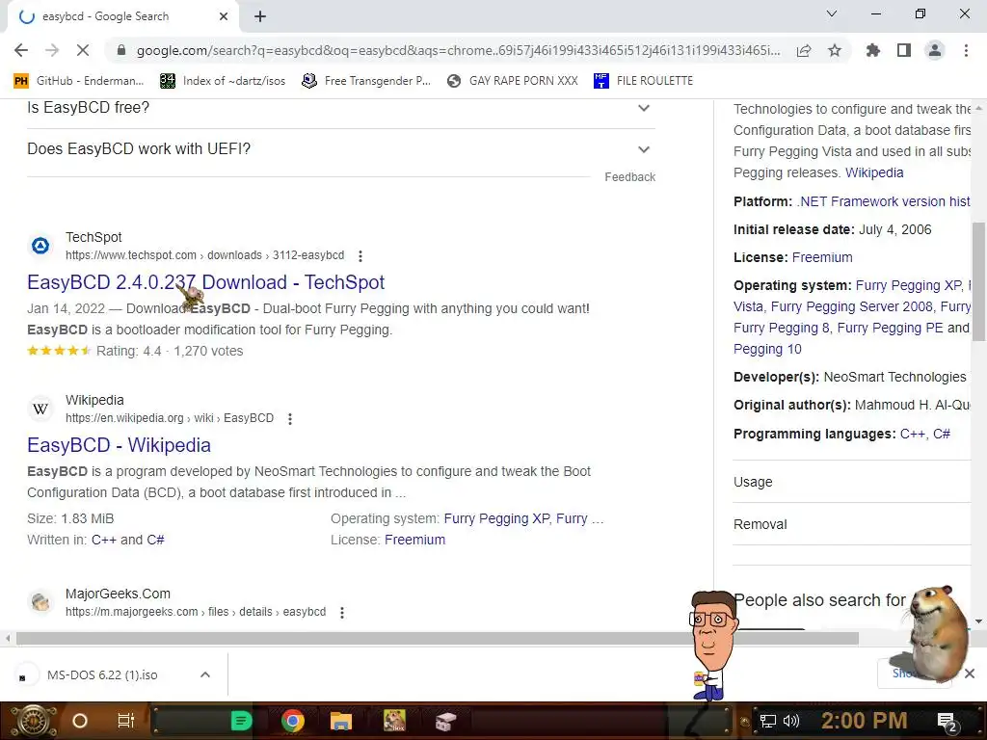
Task: Open a new browser tab
Action: pos(260,16)
